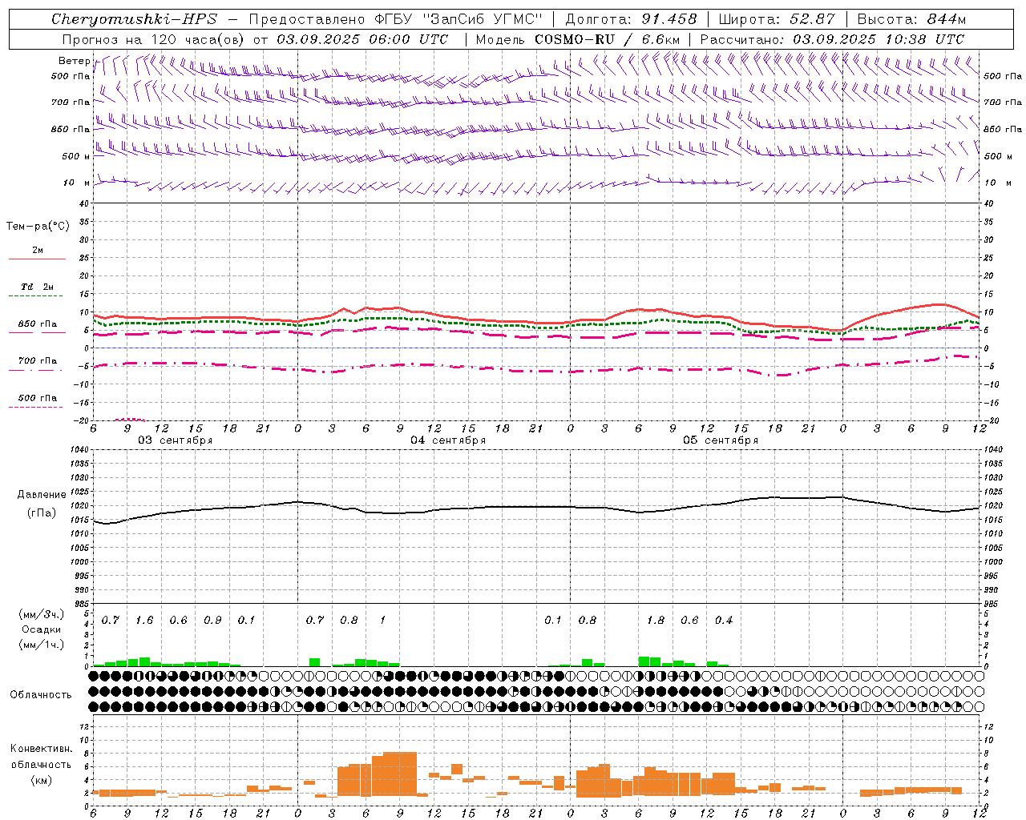Click the '05 сентября' date label
This screenshot has height=820, width=1026.
[720, 440]
